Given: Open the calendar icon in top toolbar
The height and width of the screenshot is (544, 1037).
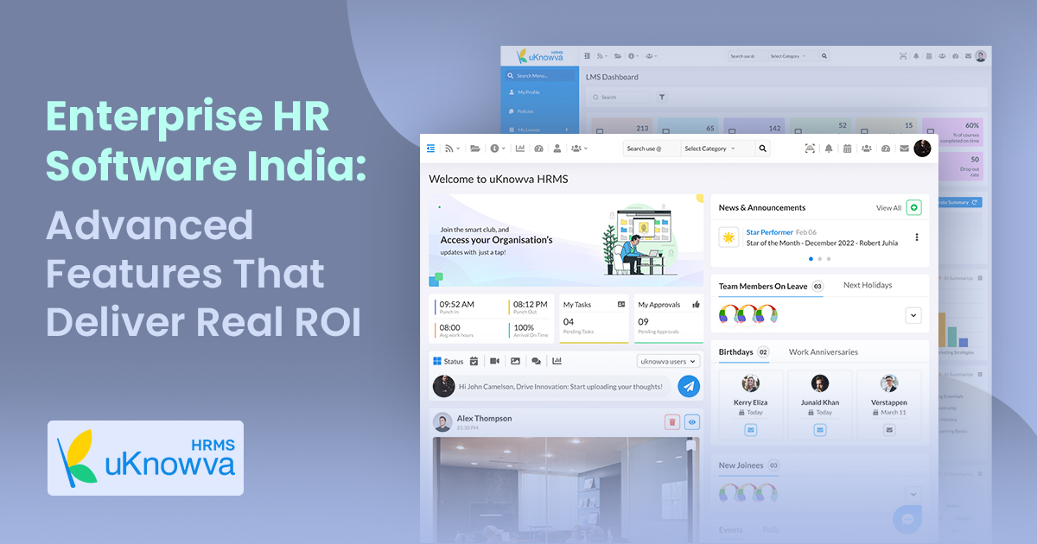Looking at the screenshot, I should pos(848,149).
